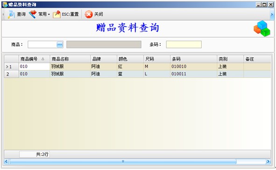The width and height of the screenshot is (276, 170).
Task: Click the 颜色 column header
Action: pyautogui.click(x=130, y=59)
